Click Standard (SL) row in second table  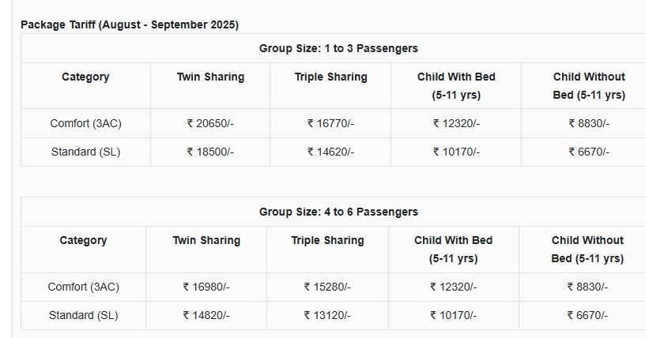point(83,315)
